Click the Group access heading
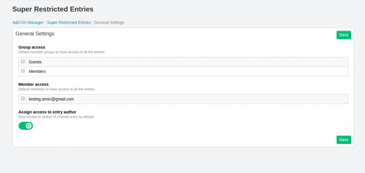The image size is (365, 173). click(x=32, y=47)
